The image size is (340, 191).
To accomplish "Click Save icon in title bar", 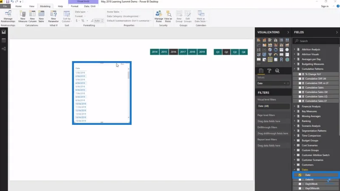I will 8,2.
